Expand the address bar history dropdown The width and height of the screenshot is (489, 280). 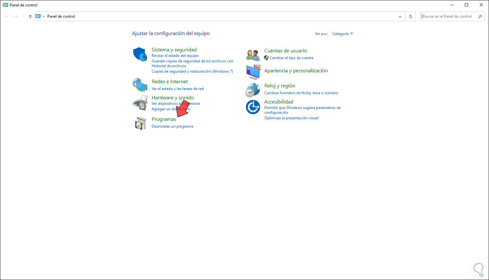(400, 16)
